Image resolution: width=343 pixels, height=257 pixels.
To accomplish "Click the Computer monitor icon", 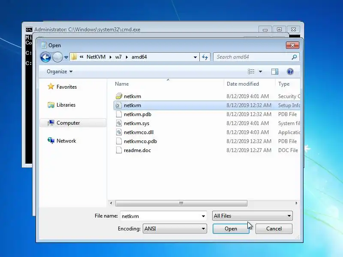I will click(x=51, y=123).
